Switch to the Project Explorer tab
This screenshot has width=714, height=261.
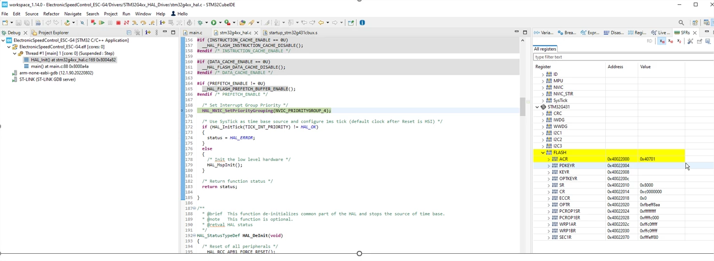pos(50,32)
